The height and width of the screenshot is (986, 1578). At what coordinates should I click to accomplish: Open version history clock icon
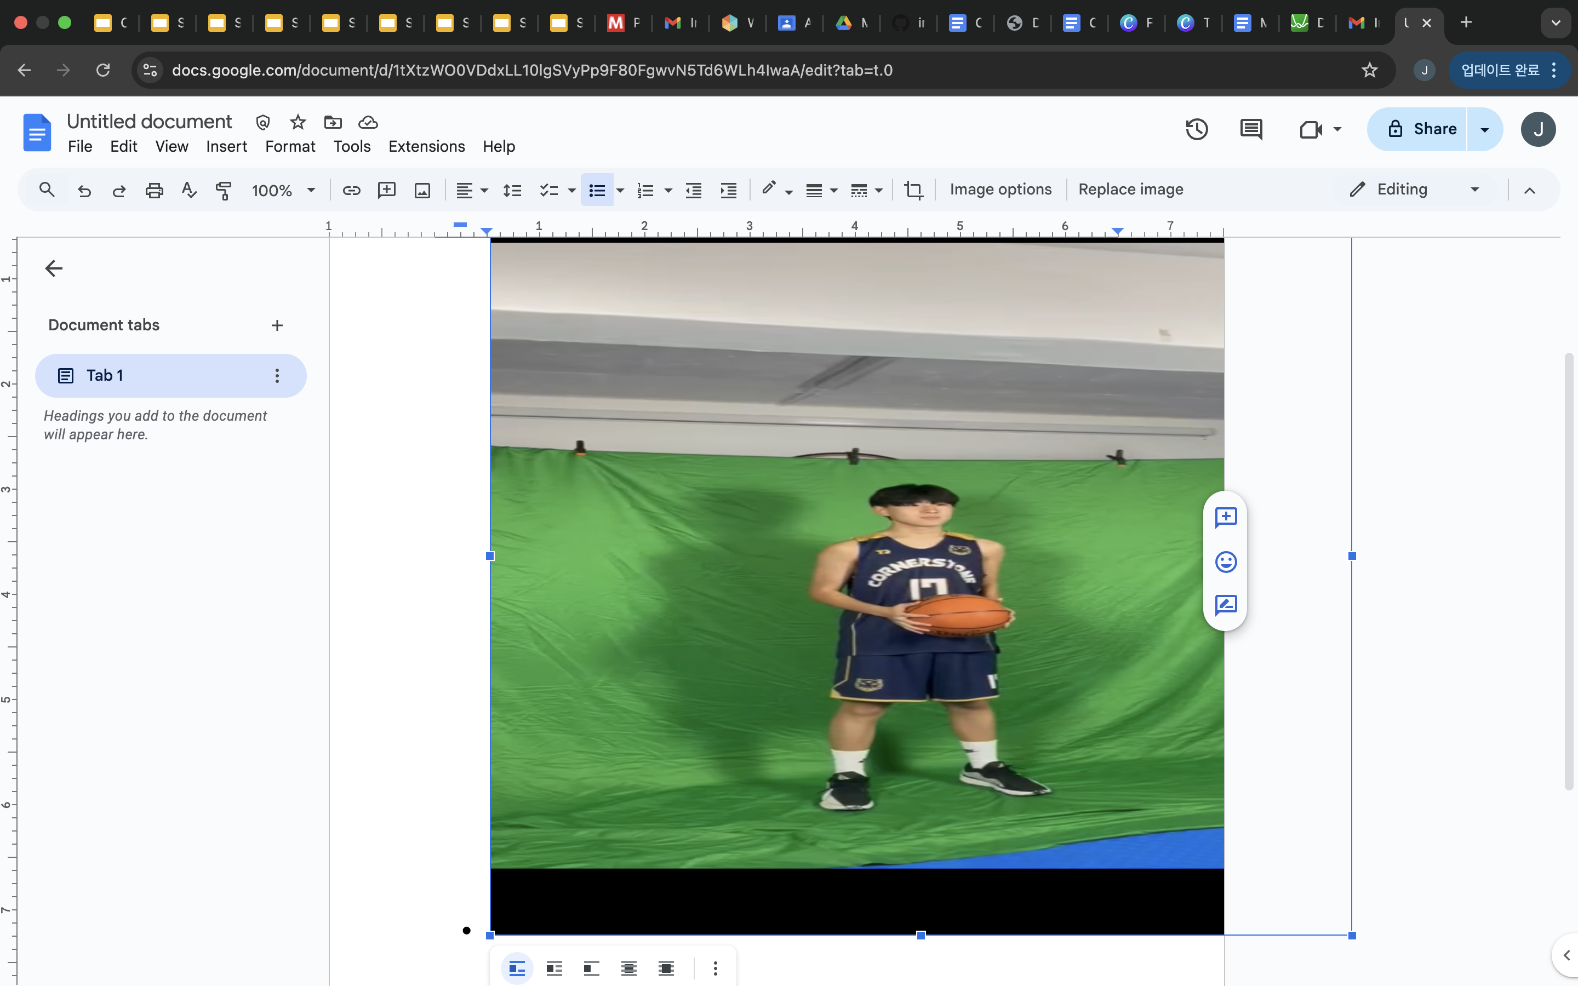tap(1196, 129)
